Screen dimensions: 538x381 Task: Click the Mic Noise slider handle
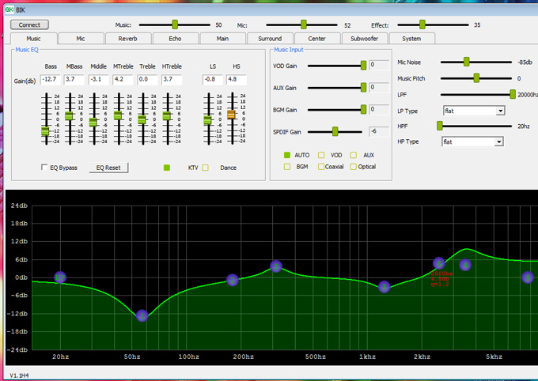pyautogui.click(x=466, y=62)
